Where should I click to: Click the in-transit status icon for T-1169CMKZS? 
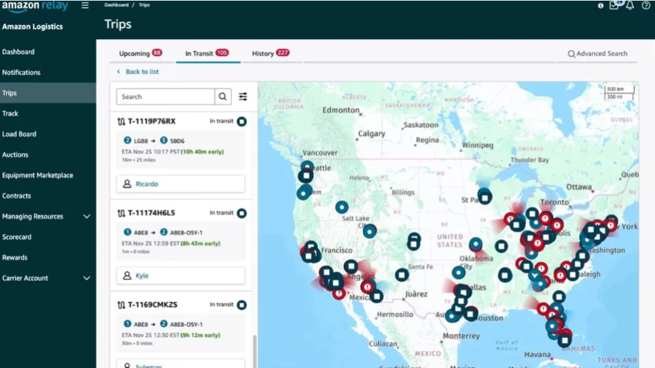(x=242, y=305)
